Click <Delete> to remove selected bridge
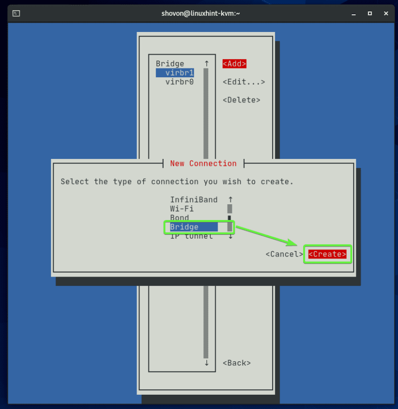The image size is (398, 409). coord(241,99)
